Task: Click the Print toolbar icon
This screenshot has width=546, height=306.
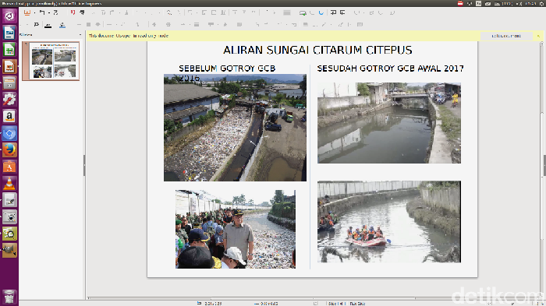Action: pyautogui.click(x=82, y=13)
